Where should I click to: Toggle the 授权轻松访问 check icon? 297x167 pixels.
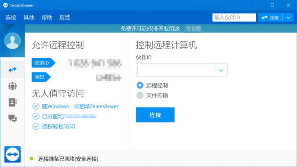(36, 126)
